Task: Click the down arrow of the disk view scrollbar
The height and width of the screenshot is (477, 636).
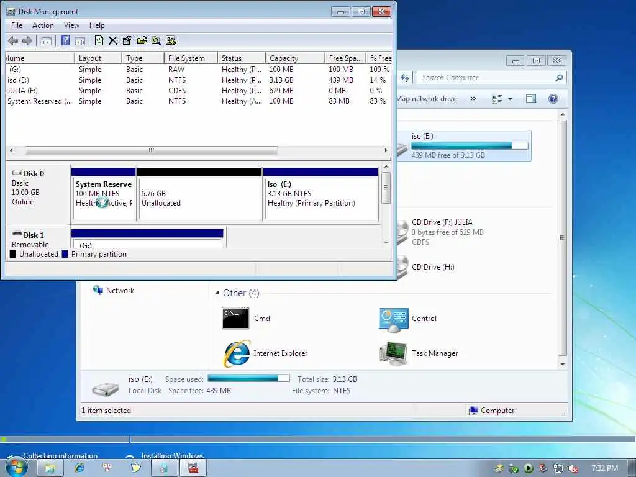Action: point(386,243)
